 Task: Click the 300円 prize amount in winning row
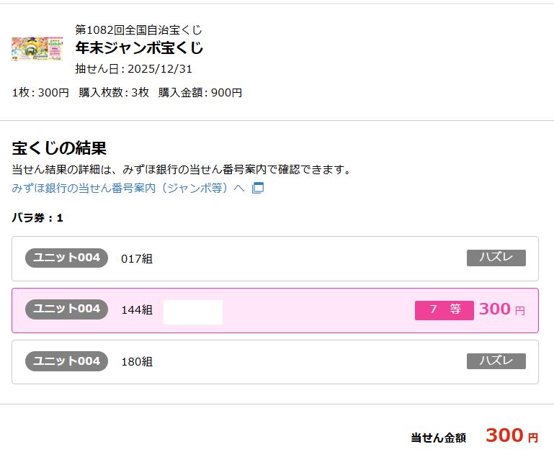pos(501,309)
